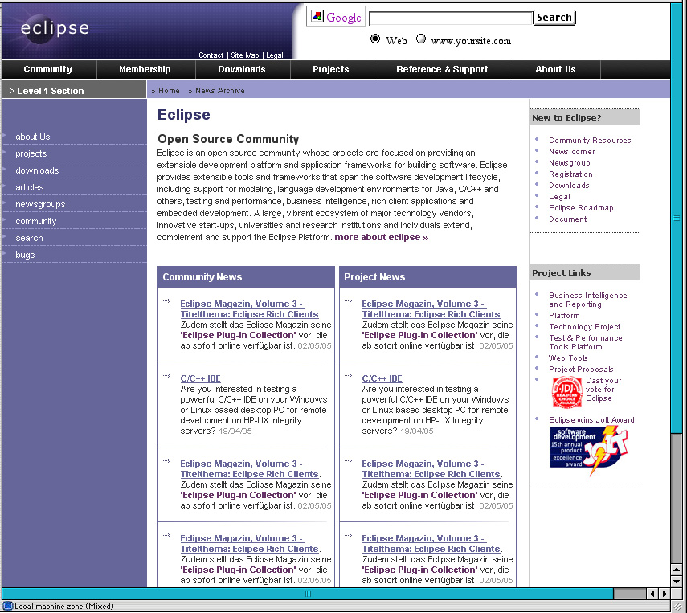The width and height of the screenshot is (687, 613).
Task: Click the vertical scrollbar down arrow
Action: pos(676,582)
